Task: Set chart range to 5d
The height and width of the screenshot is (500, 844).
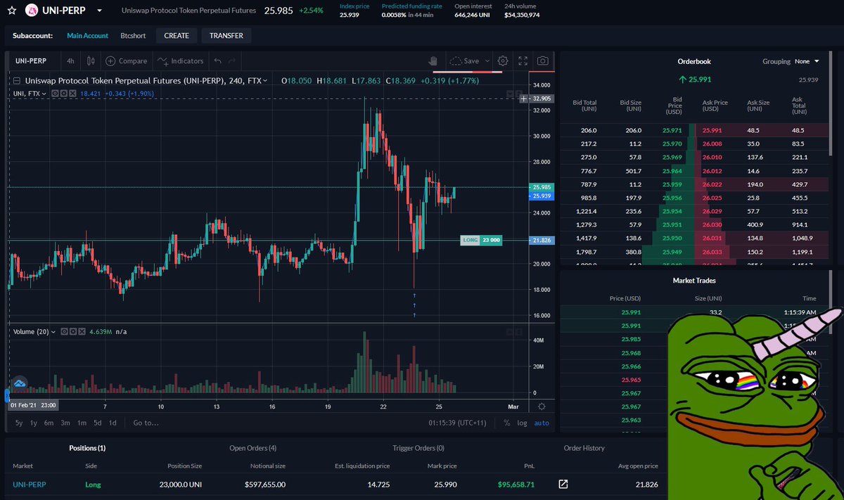Action: point(98,423)
